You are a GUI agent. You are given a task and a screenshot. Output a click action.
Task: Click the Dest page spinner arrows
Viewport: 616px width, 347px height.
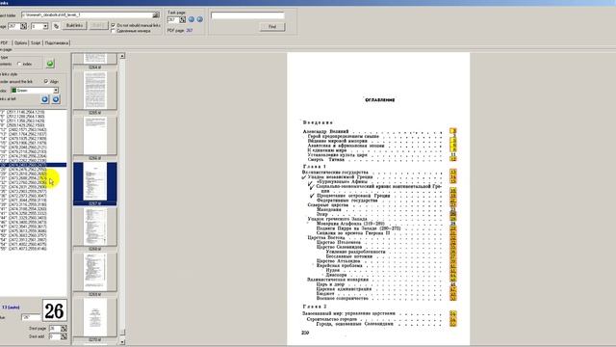(x=64, y=328)
